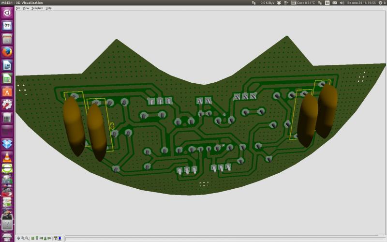Open the Template menu
Viewport: 387px width, 242px height.
(x=37, y=8)
